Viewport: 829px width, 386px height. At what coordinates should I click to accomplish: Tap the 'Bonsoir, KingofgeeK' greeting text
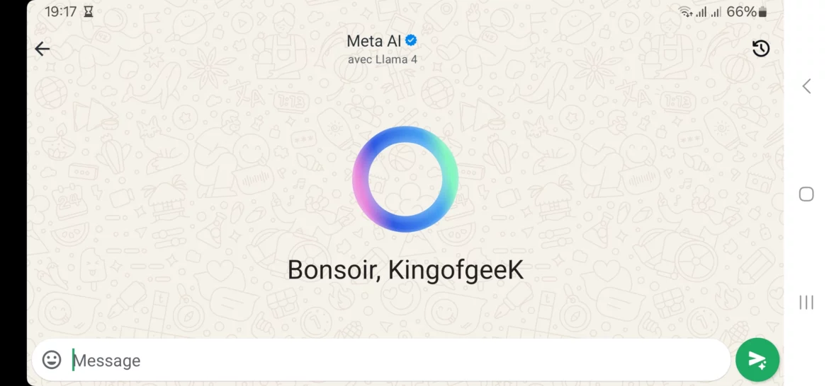(405, 270)
